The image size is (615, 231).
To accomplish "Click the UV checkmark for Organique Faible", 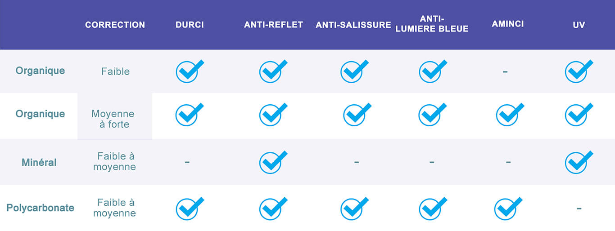I will (x=579, y=71).
